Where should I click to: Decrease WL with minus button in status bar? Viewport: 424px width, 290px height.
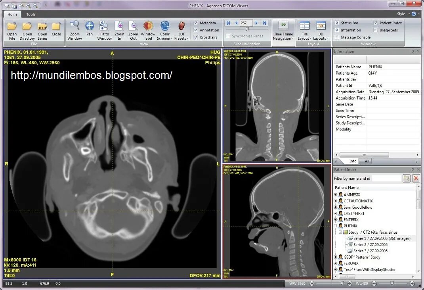[374, 284]
